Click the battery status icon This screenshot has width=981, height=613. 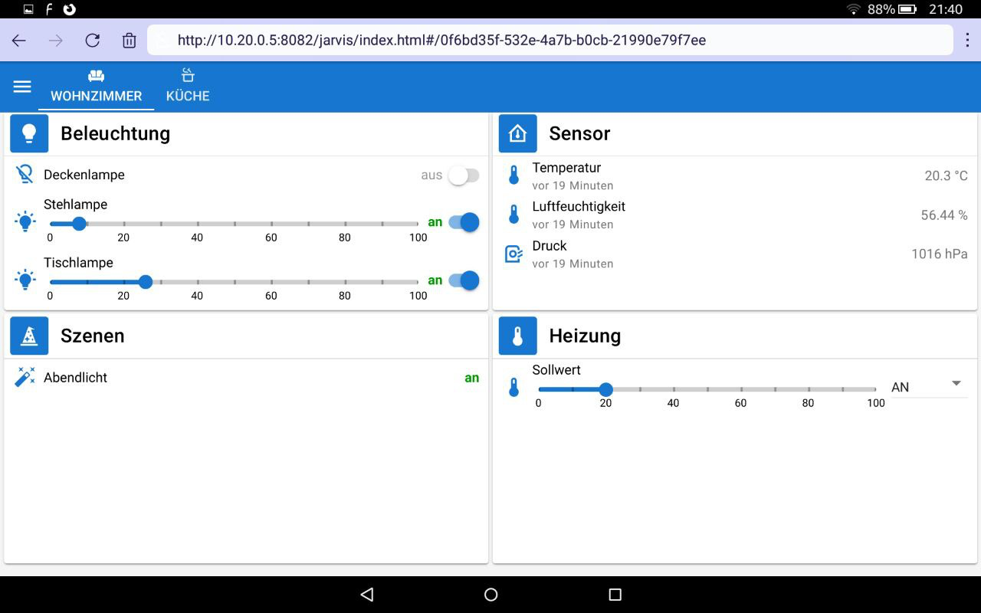pos(908,9)
